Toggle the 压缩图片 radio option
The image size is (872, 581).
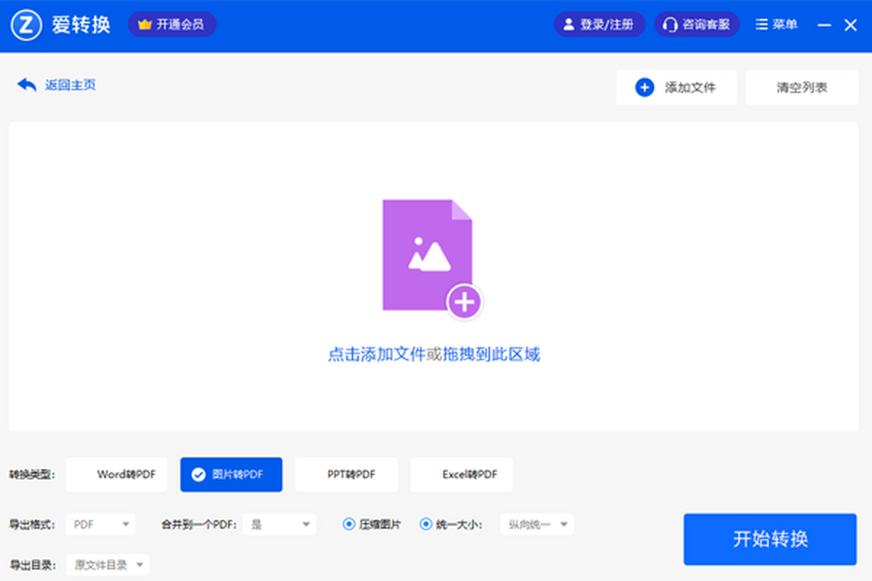(349, 524)
